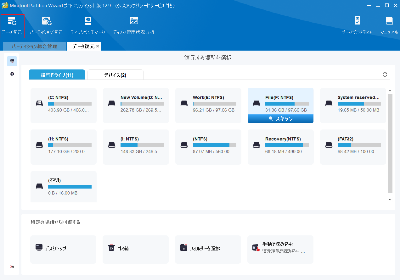400x280 pixels.
Task: Click the refresh drive list icon
Action: coord(385,74)
